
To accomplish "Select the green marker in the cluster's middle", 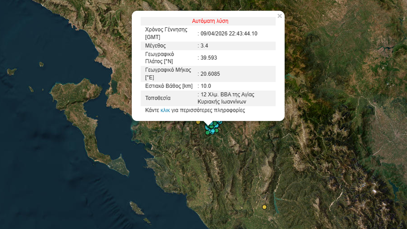I will (212, 127).
